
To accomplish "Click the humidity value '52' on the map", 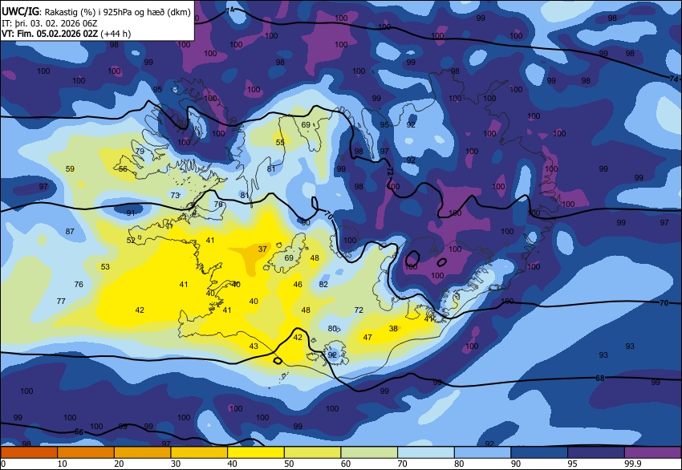I will [131, 241].
